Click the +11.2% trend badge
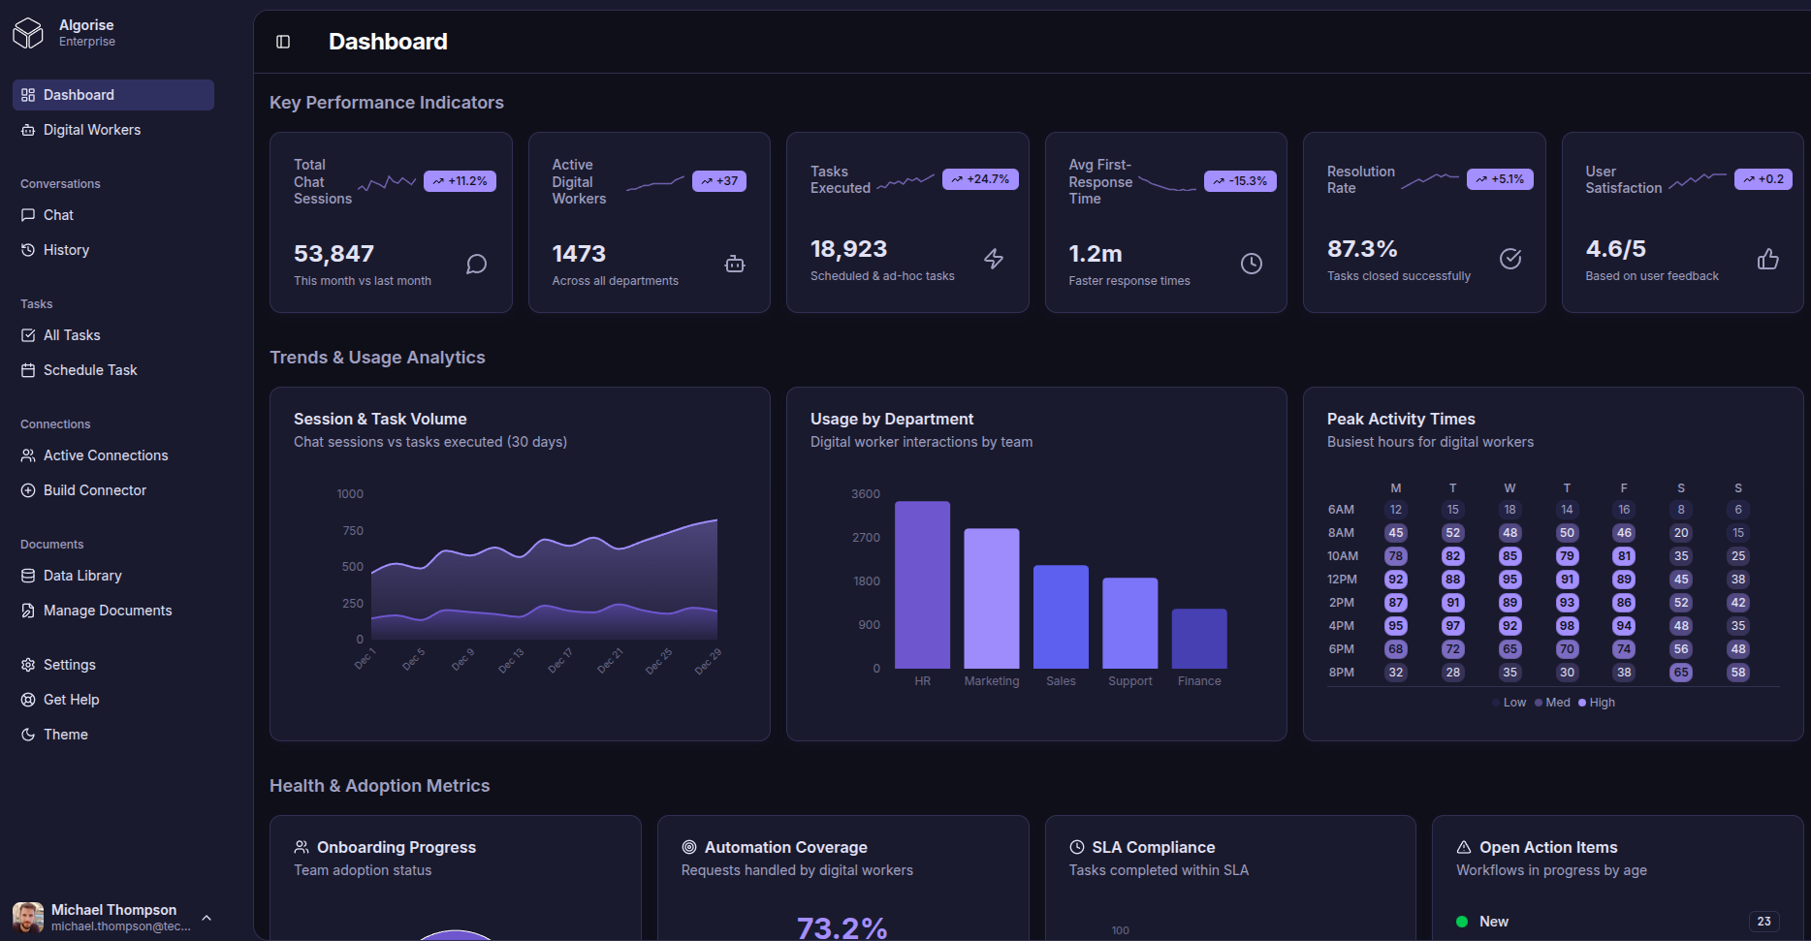 click(x=460, y=181)
